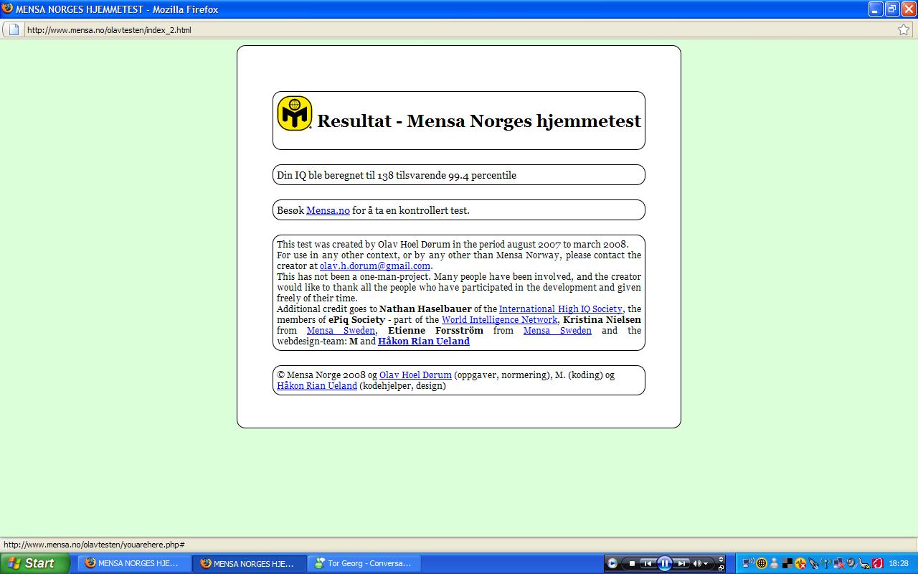
Task: Click the olav.h.dorum@gmail.com email link
Action: (375, 265)
